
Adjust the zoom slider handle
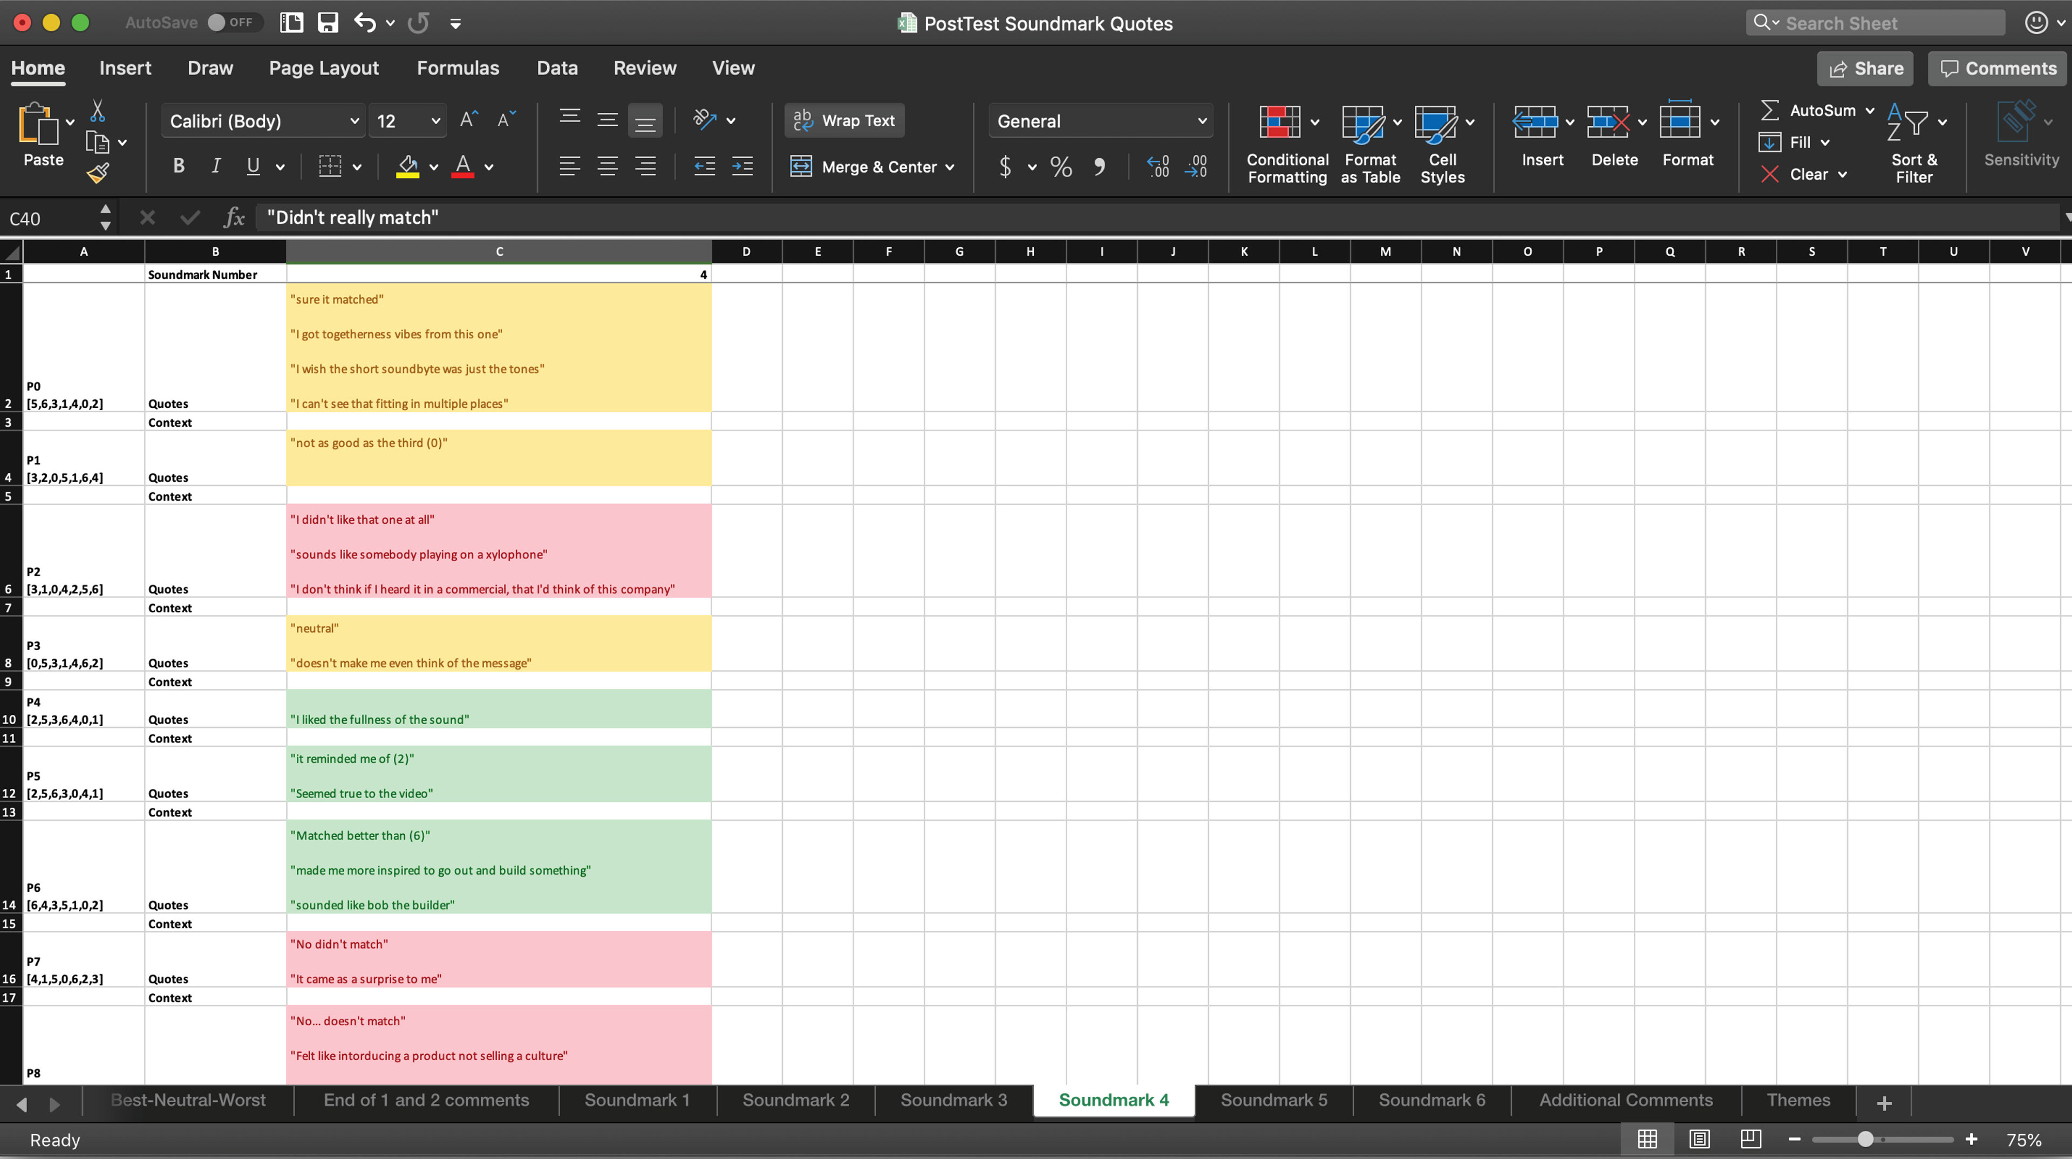(1865, 1139)
